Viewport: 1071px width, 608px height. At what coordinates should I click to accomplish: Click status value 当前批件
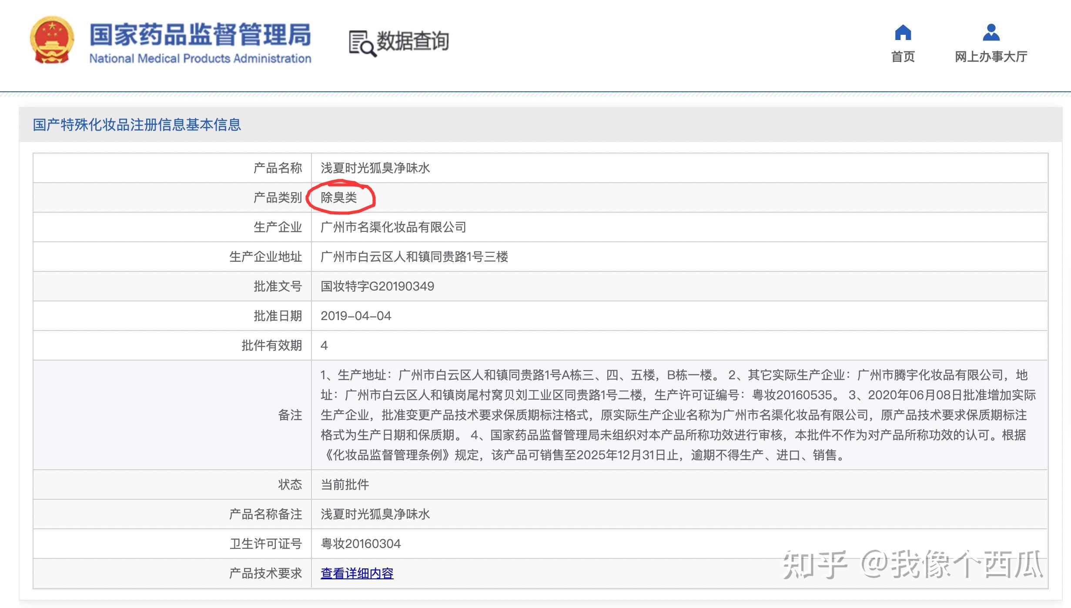[x=345, y=484]
